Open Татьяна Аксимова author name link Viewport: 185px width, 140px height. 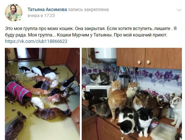(47, 10)
